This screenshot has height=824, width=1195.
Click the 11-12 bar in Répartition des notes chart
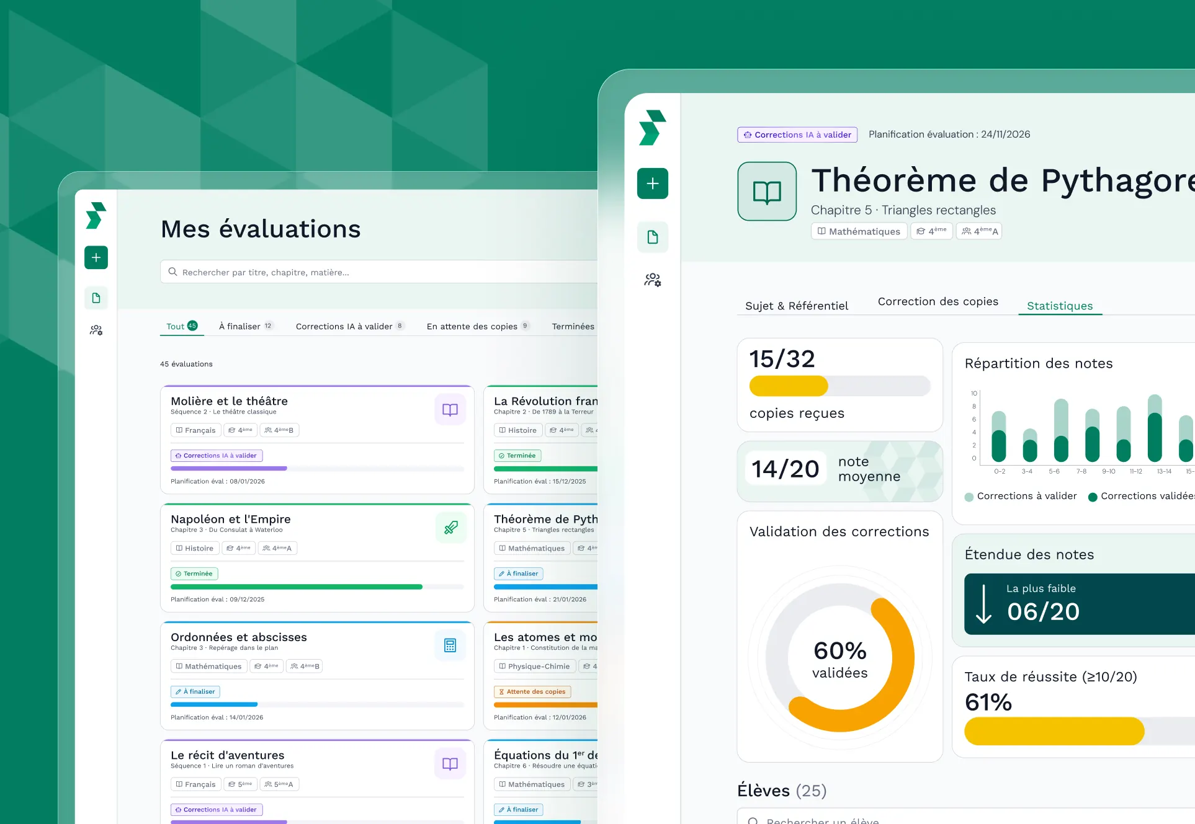[x=1123, y=434]
